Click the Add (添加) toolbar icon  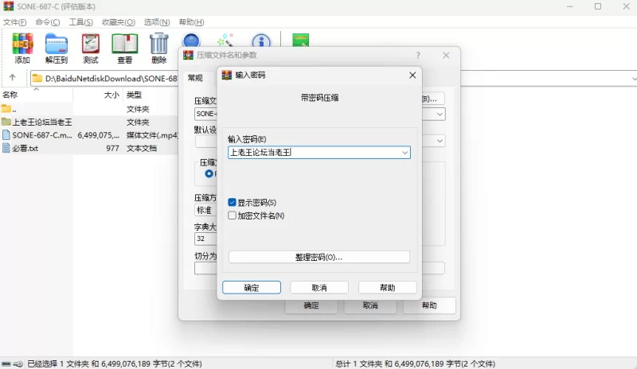(x=22, y=49)
